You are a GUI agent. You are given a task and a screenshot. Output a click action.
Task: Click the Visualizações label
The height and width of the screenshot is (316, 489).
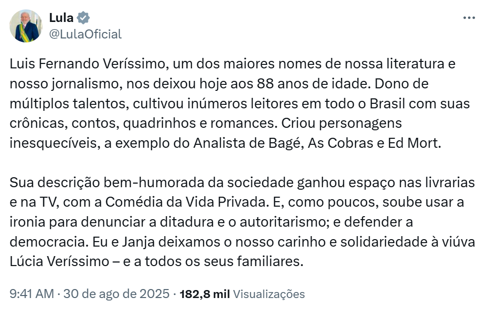point(269,294)
